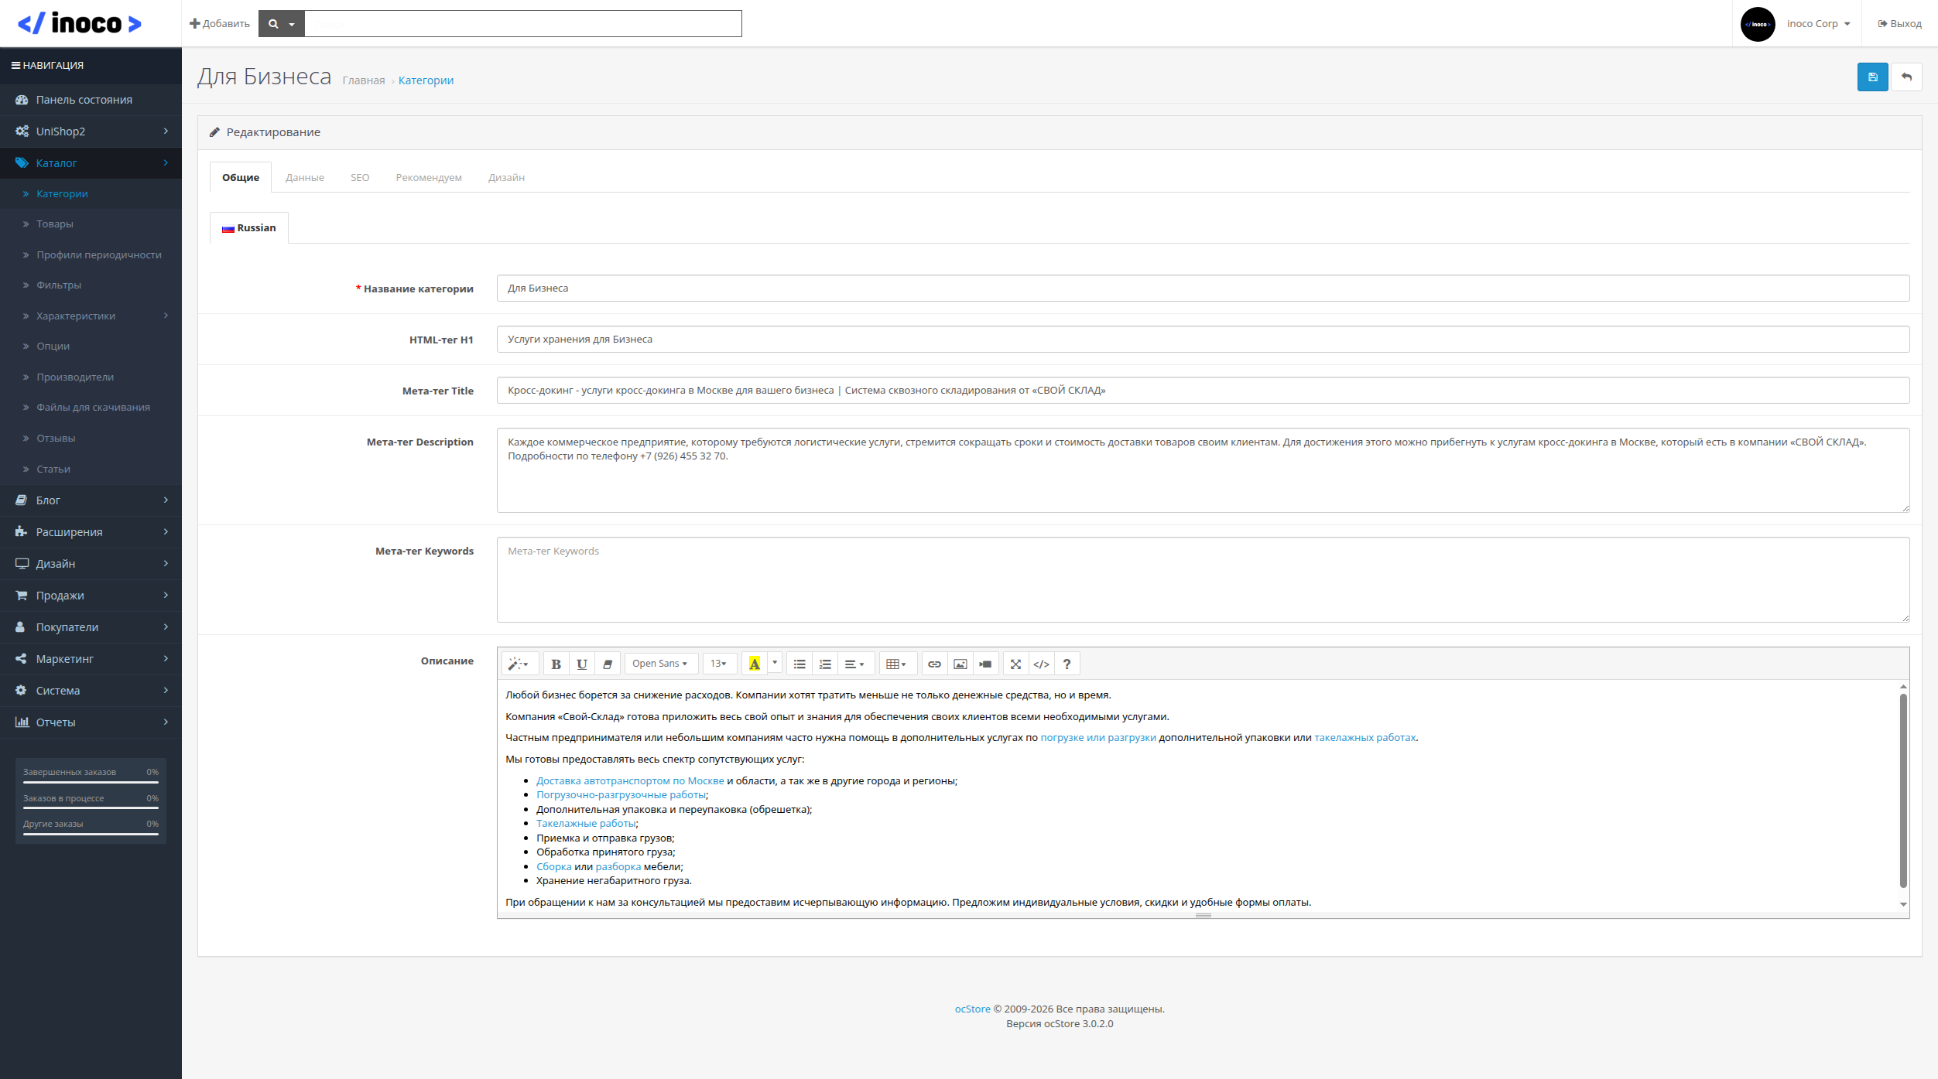The width and height of the screenshot is (1938, 1079).
Task: Open the table insert dropdown
Action: coord(895,664)
